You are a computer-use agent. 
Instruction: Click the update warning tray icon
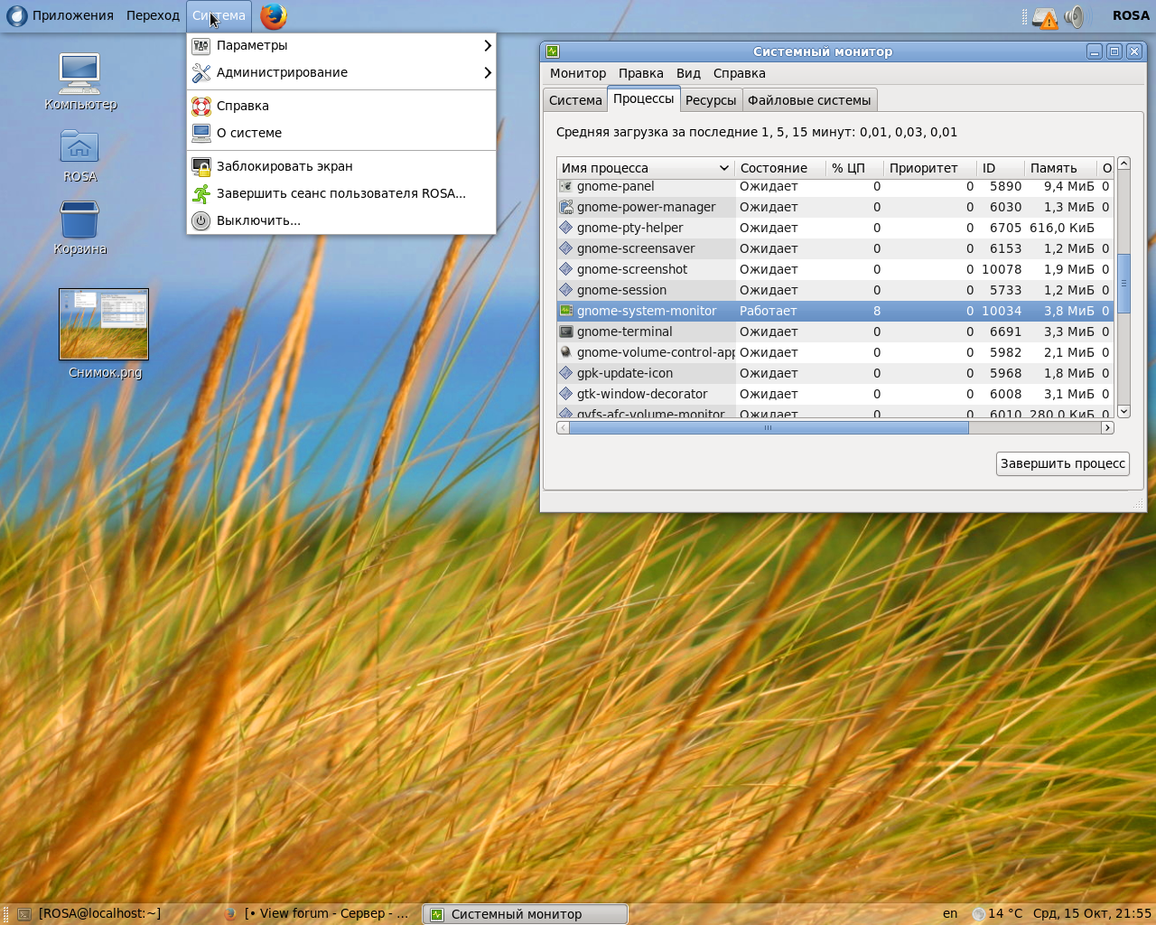point(1045,17)
